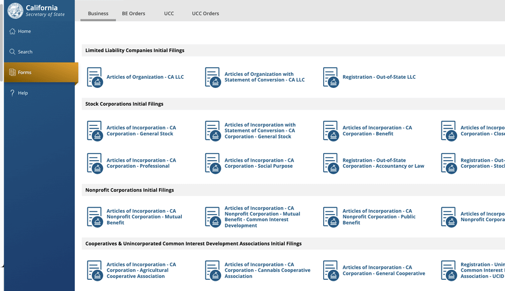The image size is (505, 291).
Task: Open CA Corporation - Benefit link
Action: pyautogui.click(x=377, y=131)
